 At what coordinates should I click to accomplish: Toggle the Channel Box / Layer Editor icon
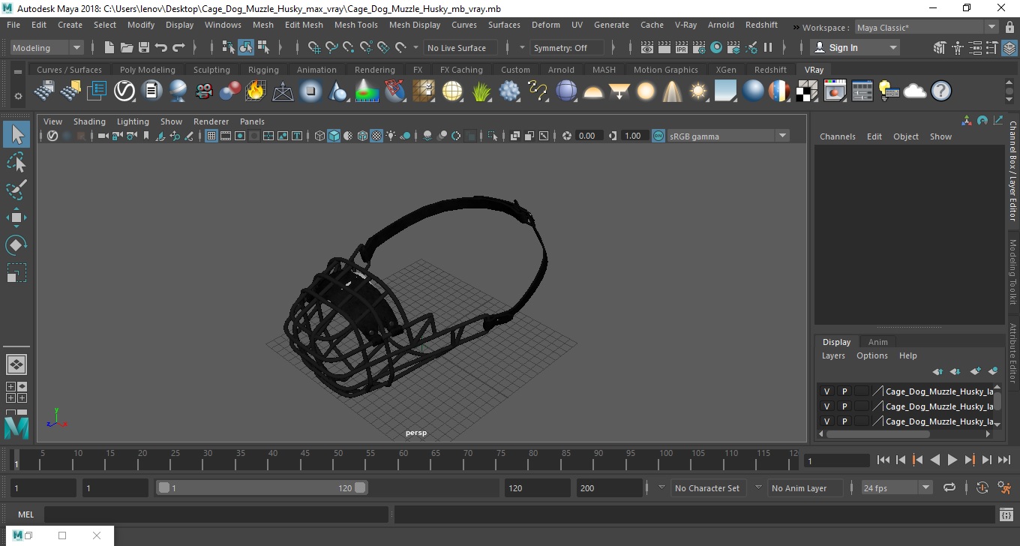(x=1010, y=47)
